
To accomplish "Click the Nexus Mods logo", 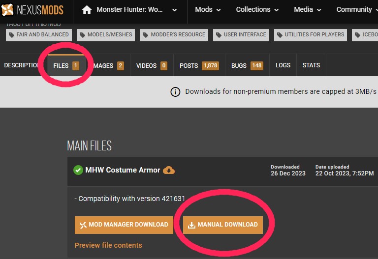I will click(x=32, y=10).
